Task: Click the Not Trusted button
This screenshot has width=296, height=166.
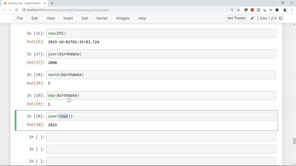Action: 236,18
